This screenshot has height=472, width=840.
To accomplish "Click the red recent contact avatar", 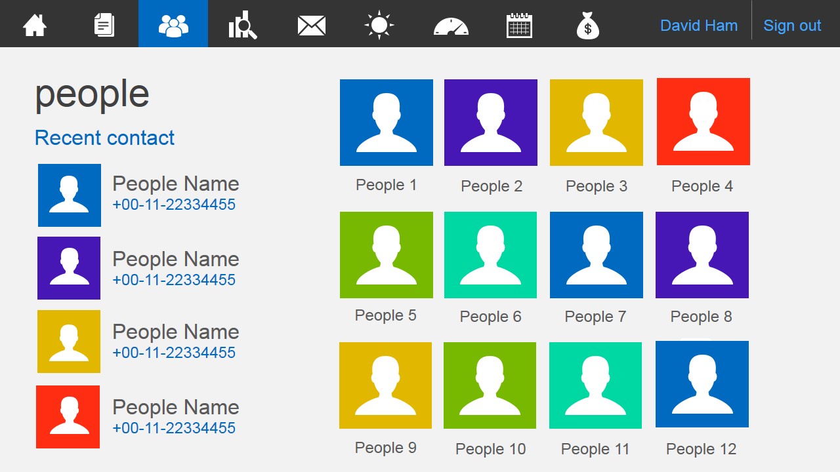I will pyautogui.click(x=68, y=417).
